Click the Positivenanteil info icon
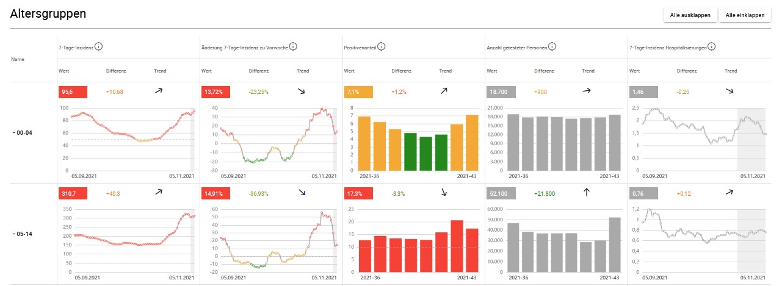The height and width of the screenshot is (286, 782). 381,46
